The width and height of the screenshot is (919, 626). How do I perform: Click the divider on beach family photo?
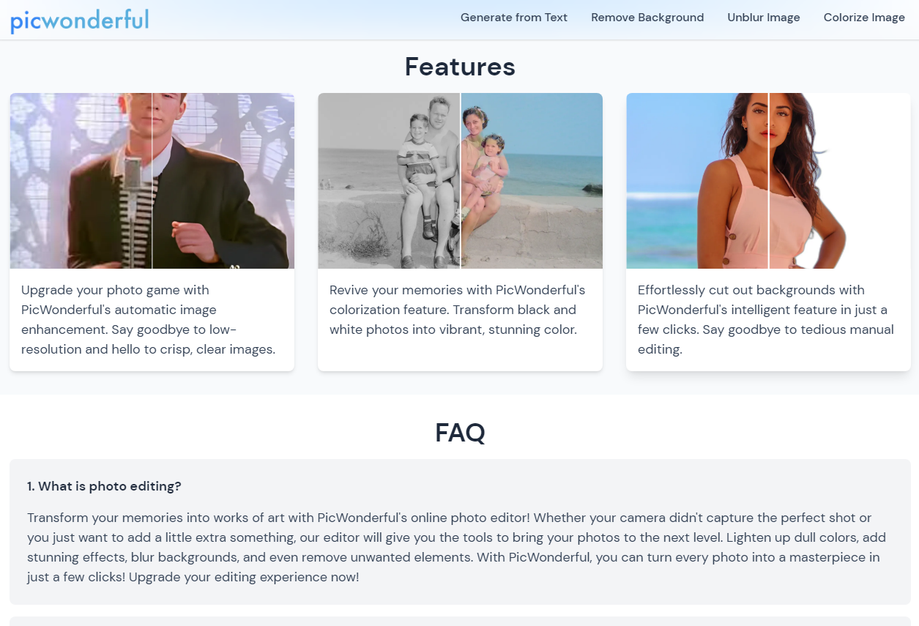tap(461, 181)
